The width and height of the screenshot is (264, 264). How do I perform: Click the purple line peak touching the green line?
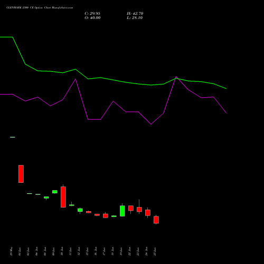click(176, 77)
